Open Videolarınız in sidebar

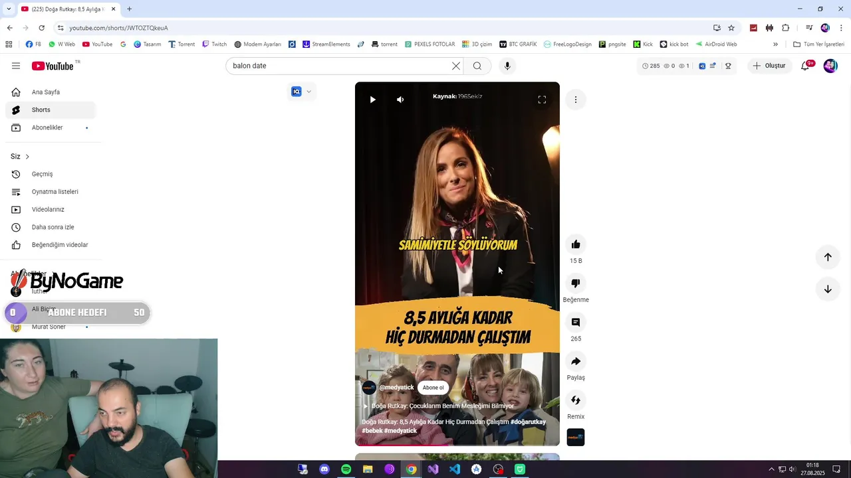(x=51, y=209)
